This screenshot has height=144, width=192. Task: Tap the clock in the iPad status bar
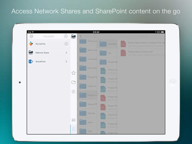pyautogui.click(x=96, y=32)
